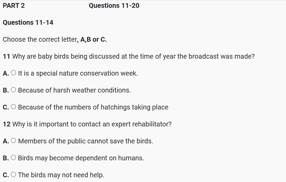This screenshot has height=182, width=286.
Task: Click text 'Because of the numbers of hatchings taking place'
Action: (x=93, y=107)
